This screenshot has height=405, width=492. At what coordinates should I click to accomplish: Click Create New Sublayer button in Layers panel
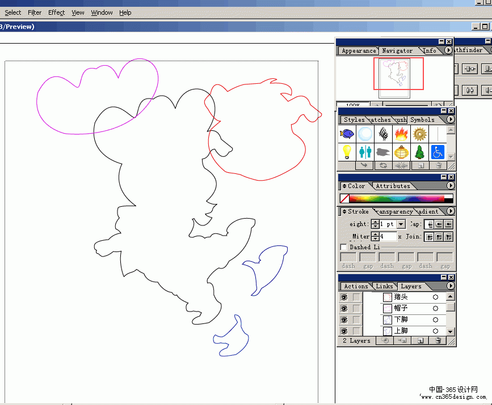[x=402, y=341]
